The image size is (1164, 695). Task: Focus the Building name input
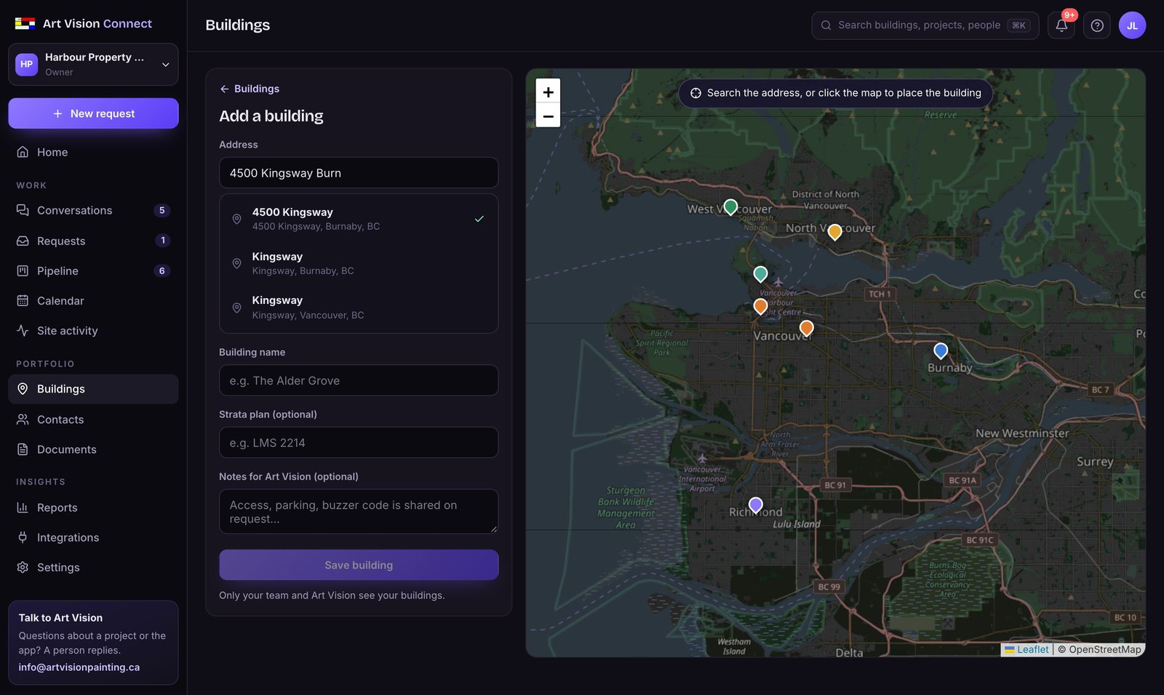click(x=359, y=380)
